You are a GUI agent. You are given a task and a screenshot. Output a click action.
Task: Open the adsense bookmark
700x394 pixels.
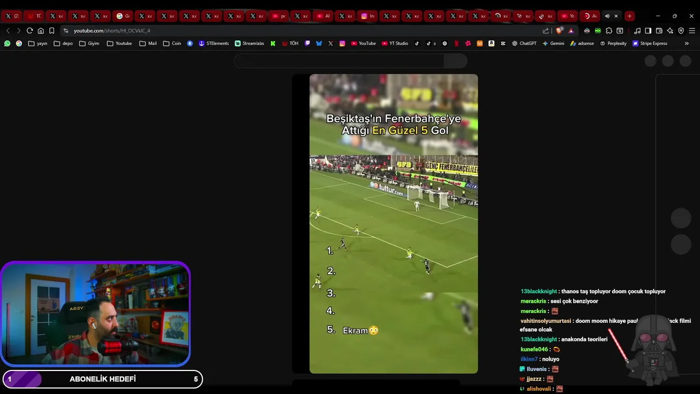(582, 43)
